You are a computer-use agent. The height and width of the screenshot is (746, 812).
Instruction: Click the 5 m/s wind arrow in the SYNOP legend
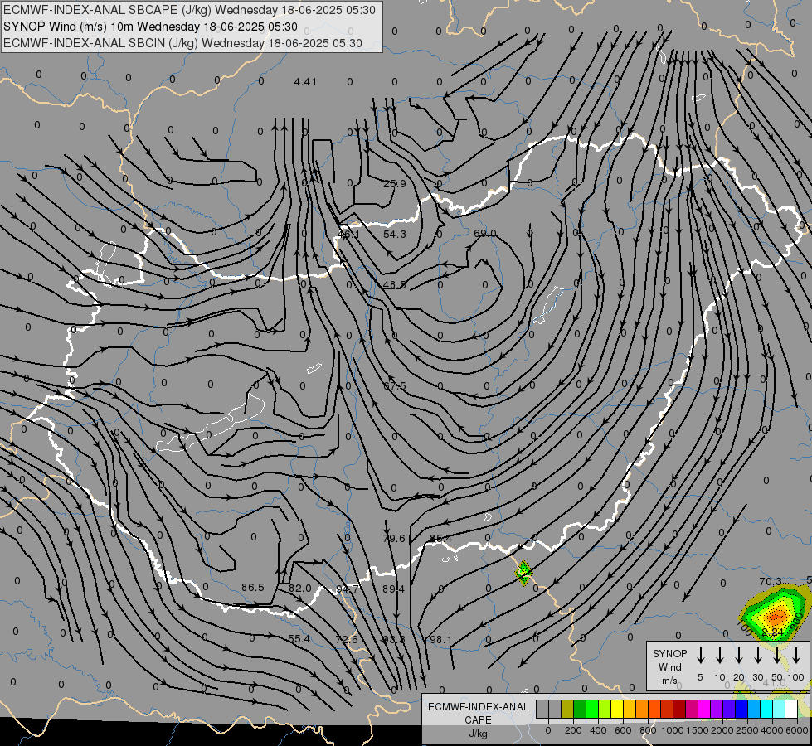pyautogui.click(x=700, y=655)
